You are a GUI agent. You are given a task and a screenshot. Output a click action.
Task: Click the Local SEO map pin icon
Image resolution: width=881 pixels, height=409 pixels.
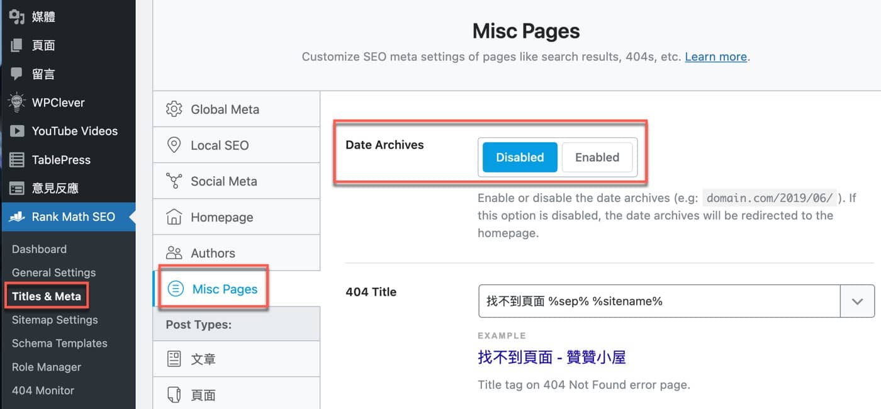coord(174,145)
